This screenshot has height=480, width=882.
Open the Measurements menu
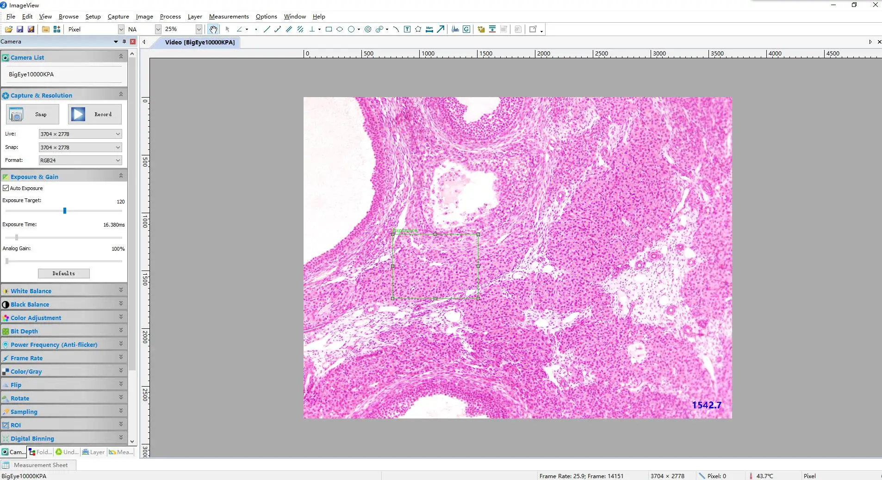[x=229, y=17]
